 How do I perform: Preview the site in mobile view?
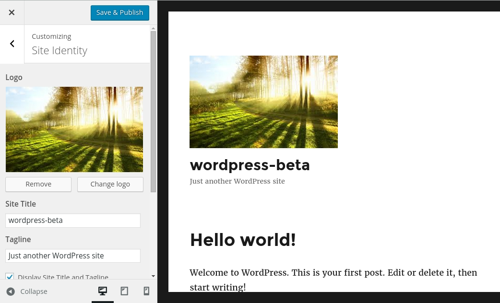click(x=146, y=291)
